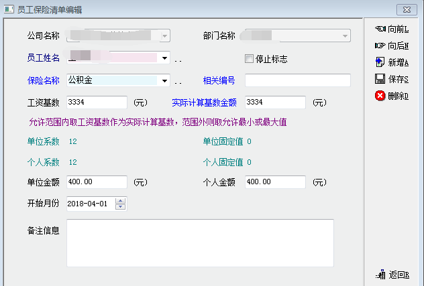Click in the 备注信息 text area

pyautogui.click(x=199, y=242)
